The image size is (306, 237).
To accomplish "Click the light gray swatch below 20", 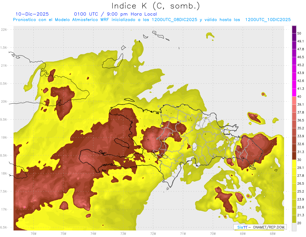I will point(294,227).
